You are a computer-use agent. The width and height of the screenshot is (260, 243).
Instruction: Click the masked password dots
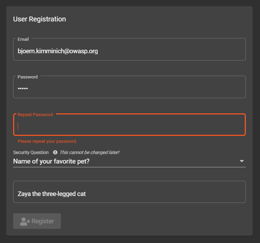(23, 89)
